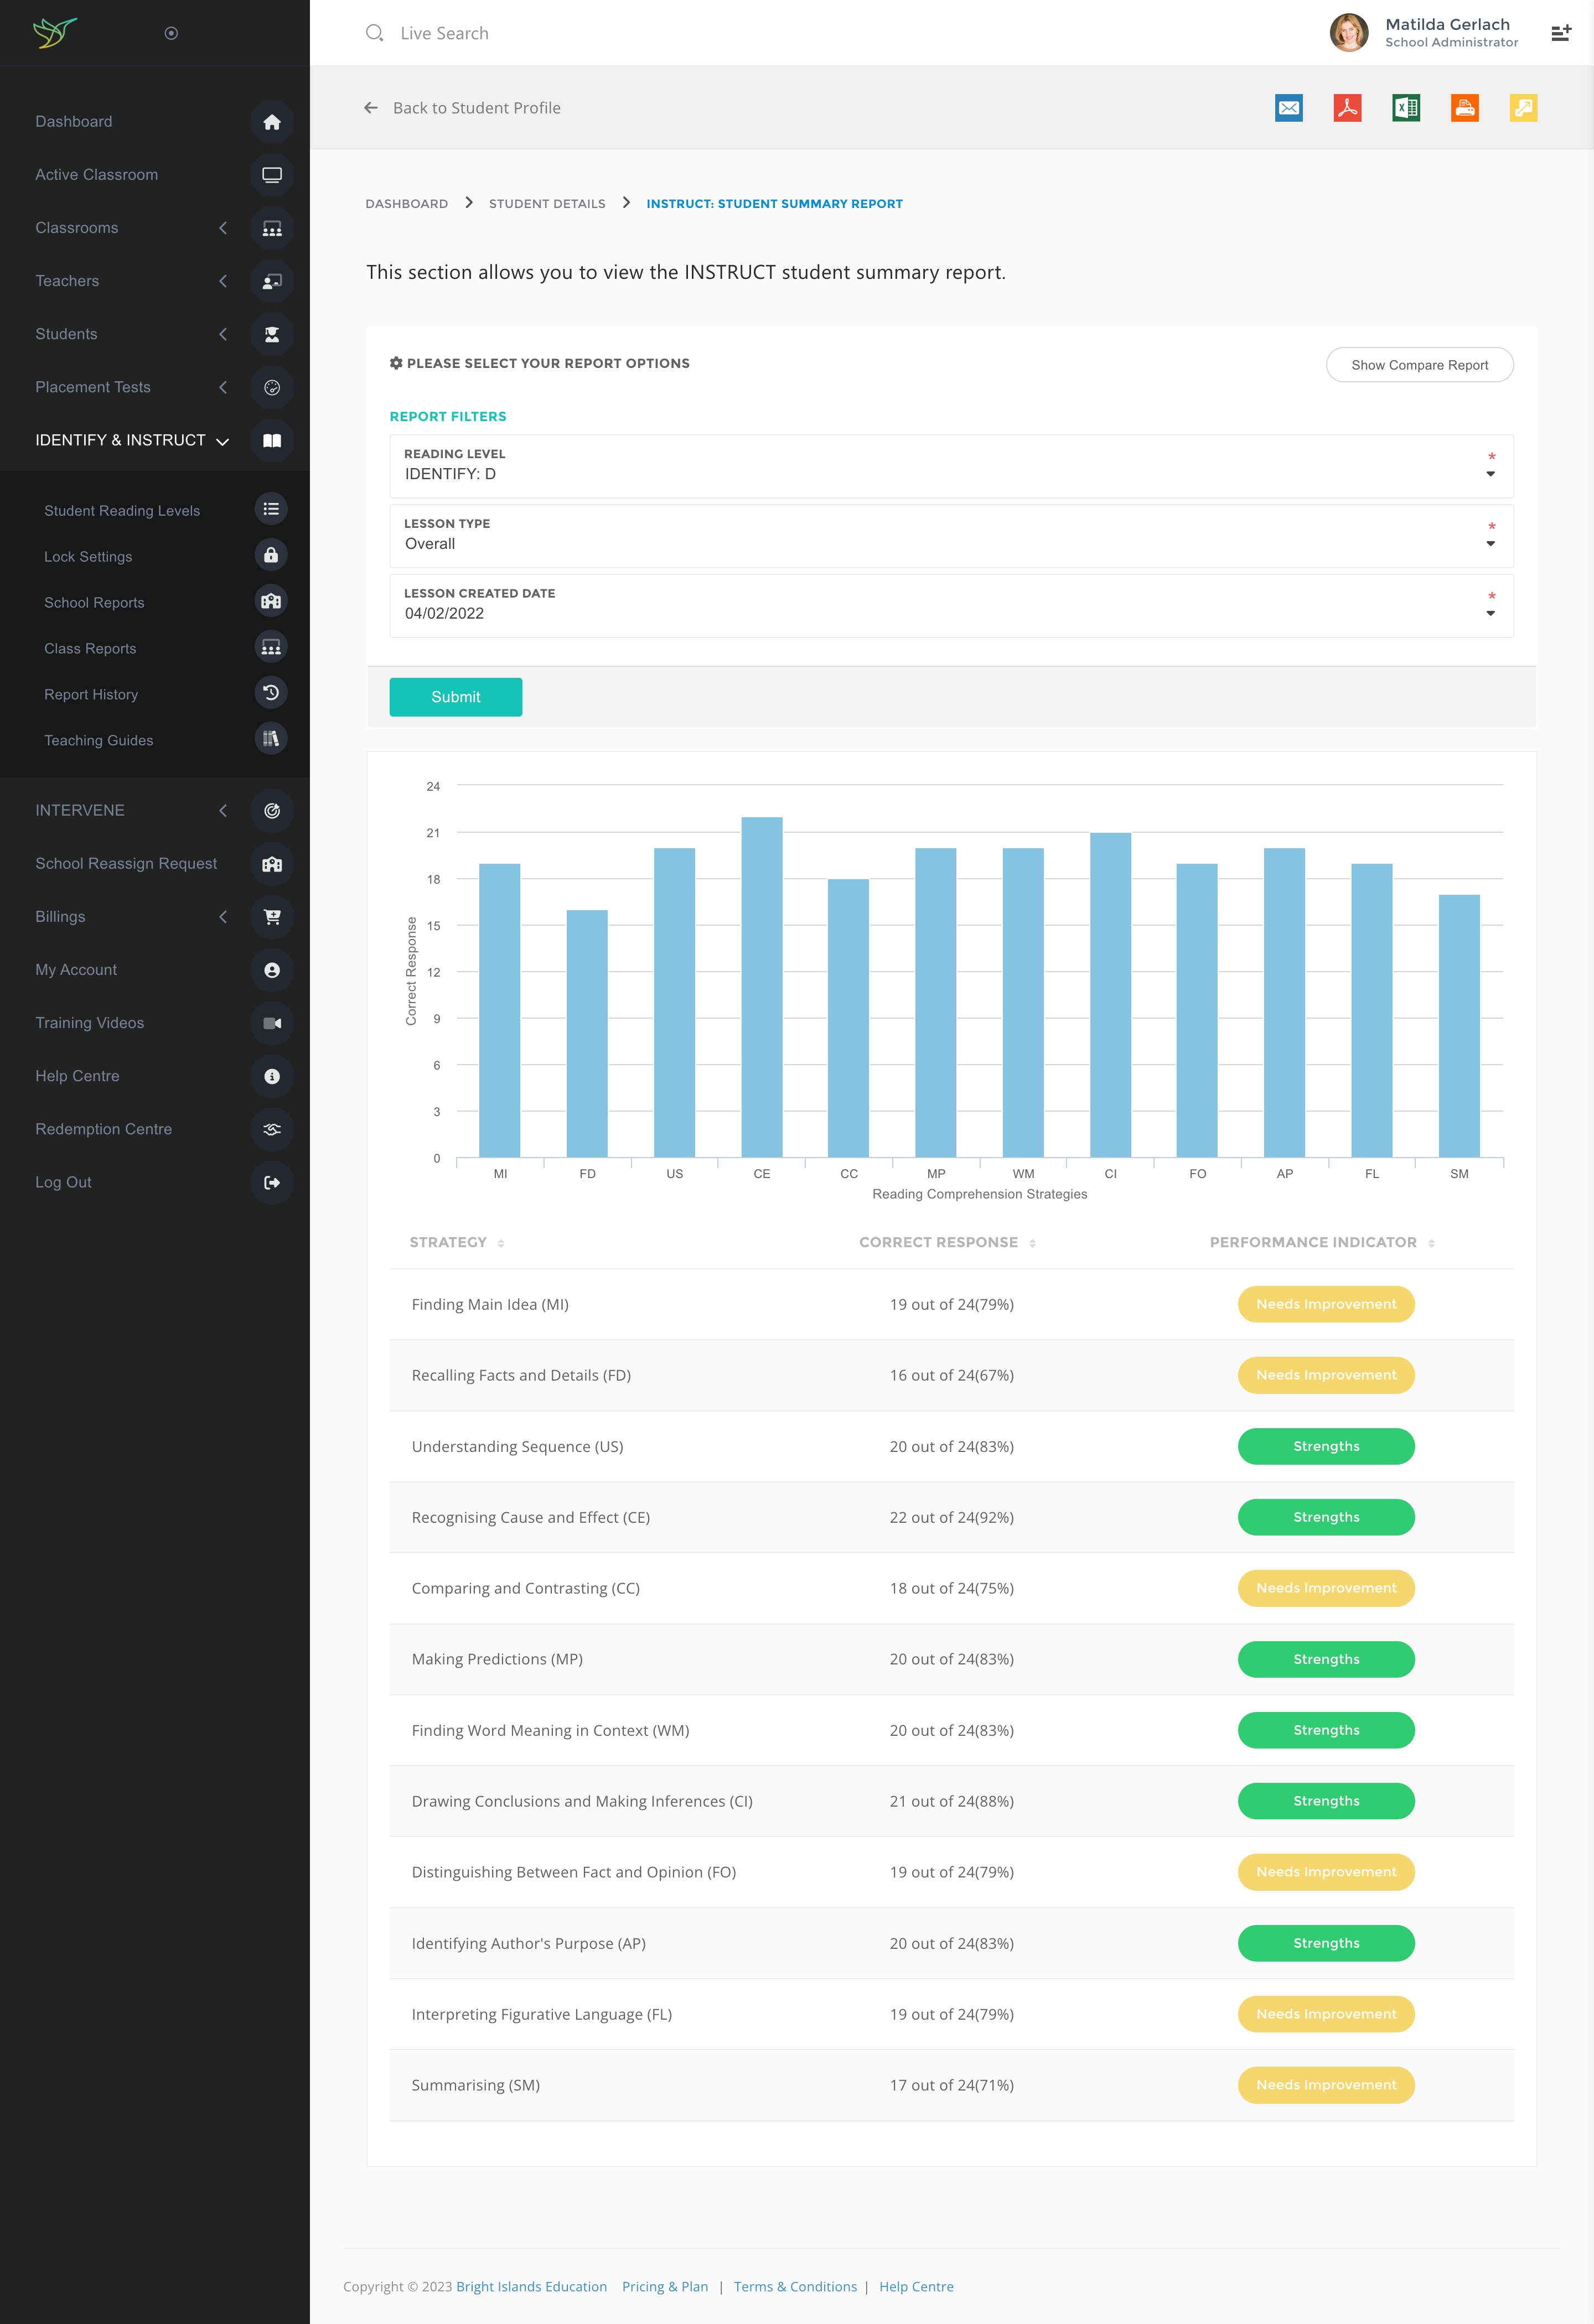The height and width of the screenshot is (2324, 1594).
Task: Click the Log Out exit icon
Action: coord(271,1182)
